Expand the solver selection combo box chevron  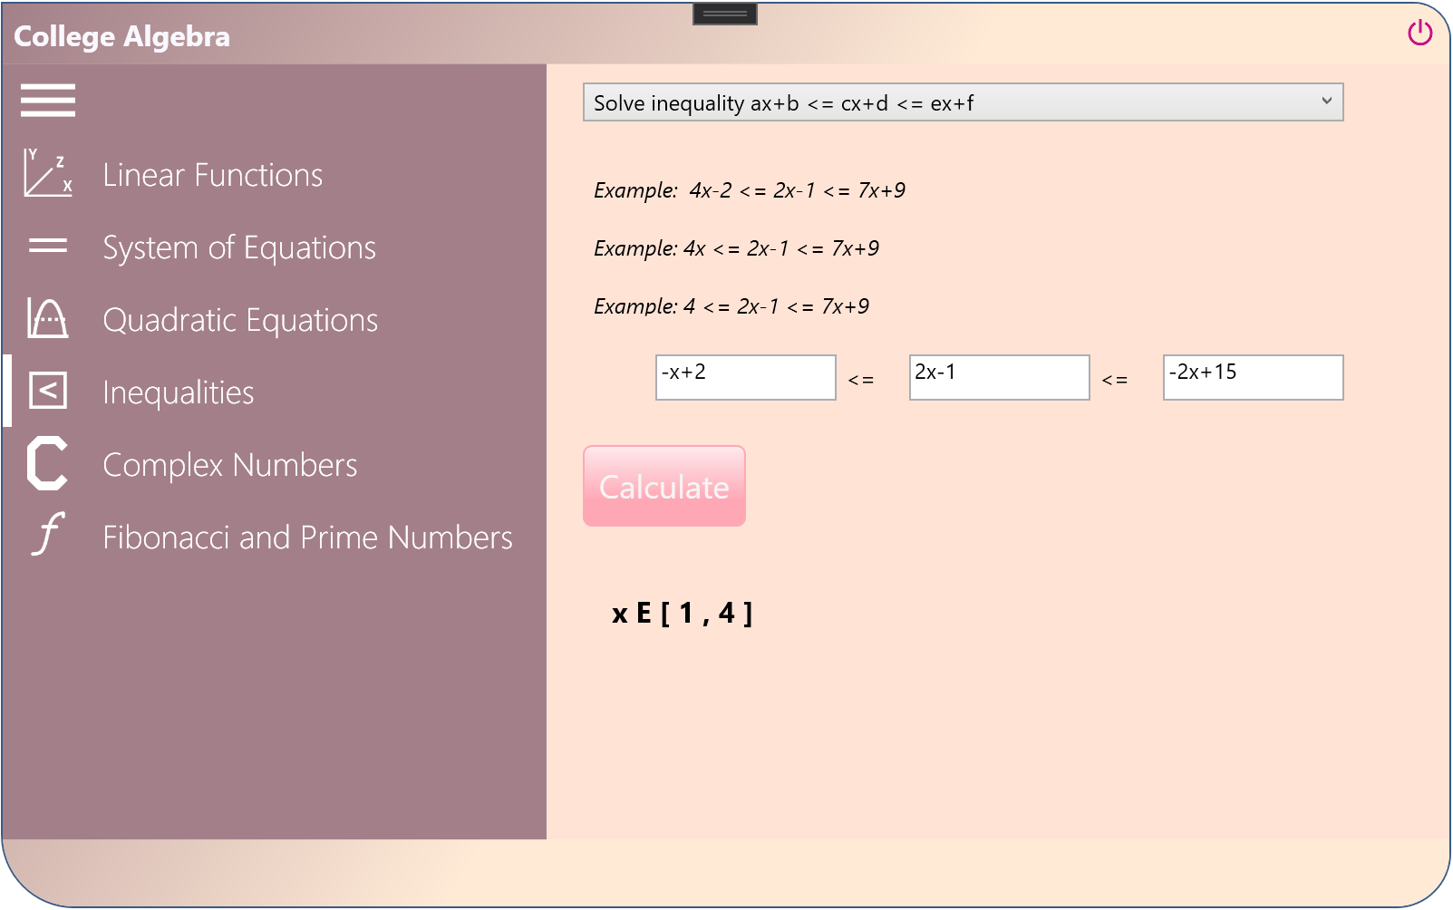tap(1327, 102)
